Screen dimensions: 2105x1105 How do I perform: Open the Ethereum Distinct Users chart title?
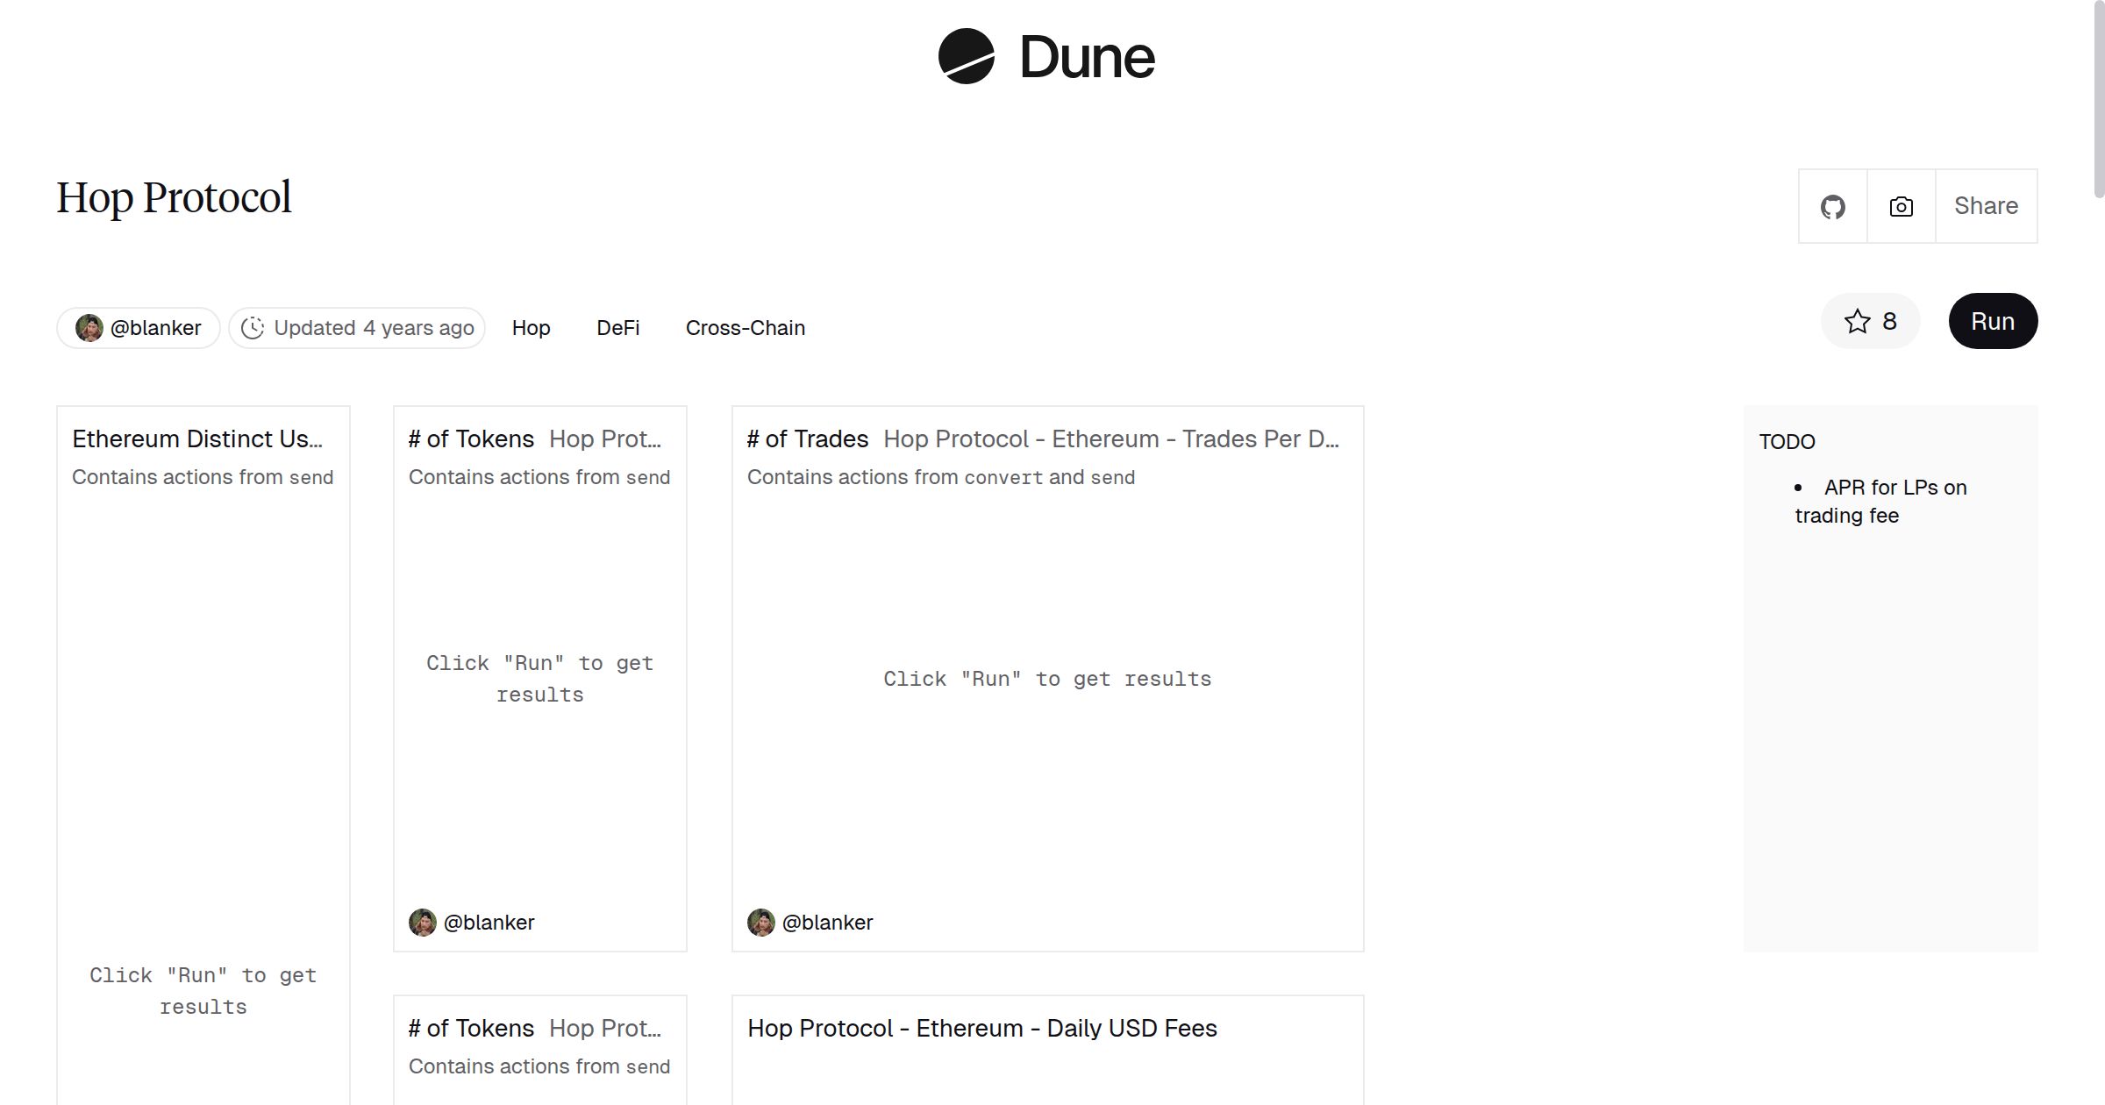197,439
